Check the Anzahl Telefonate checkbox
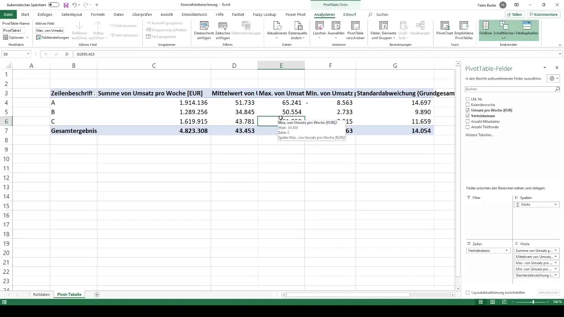Screen dimensions: 564x317 [x=468, y=127]
